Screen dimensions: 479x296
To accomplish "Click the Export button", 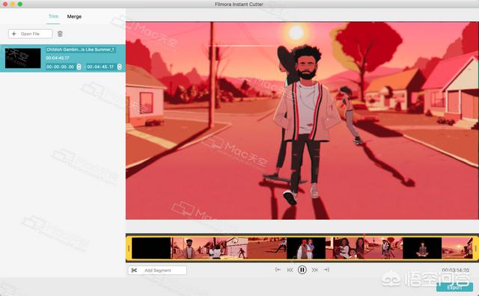I will point(454,288).
